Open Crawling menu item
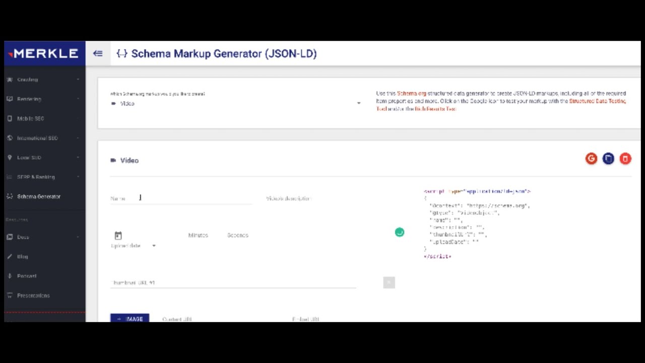The height and width of the screenshot is (363, 645). click(45, 80)
